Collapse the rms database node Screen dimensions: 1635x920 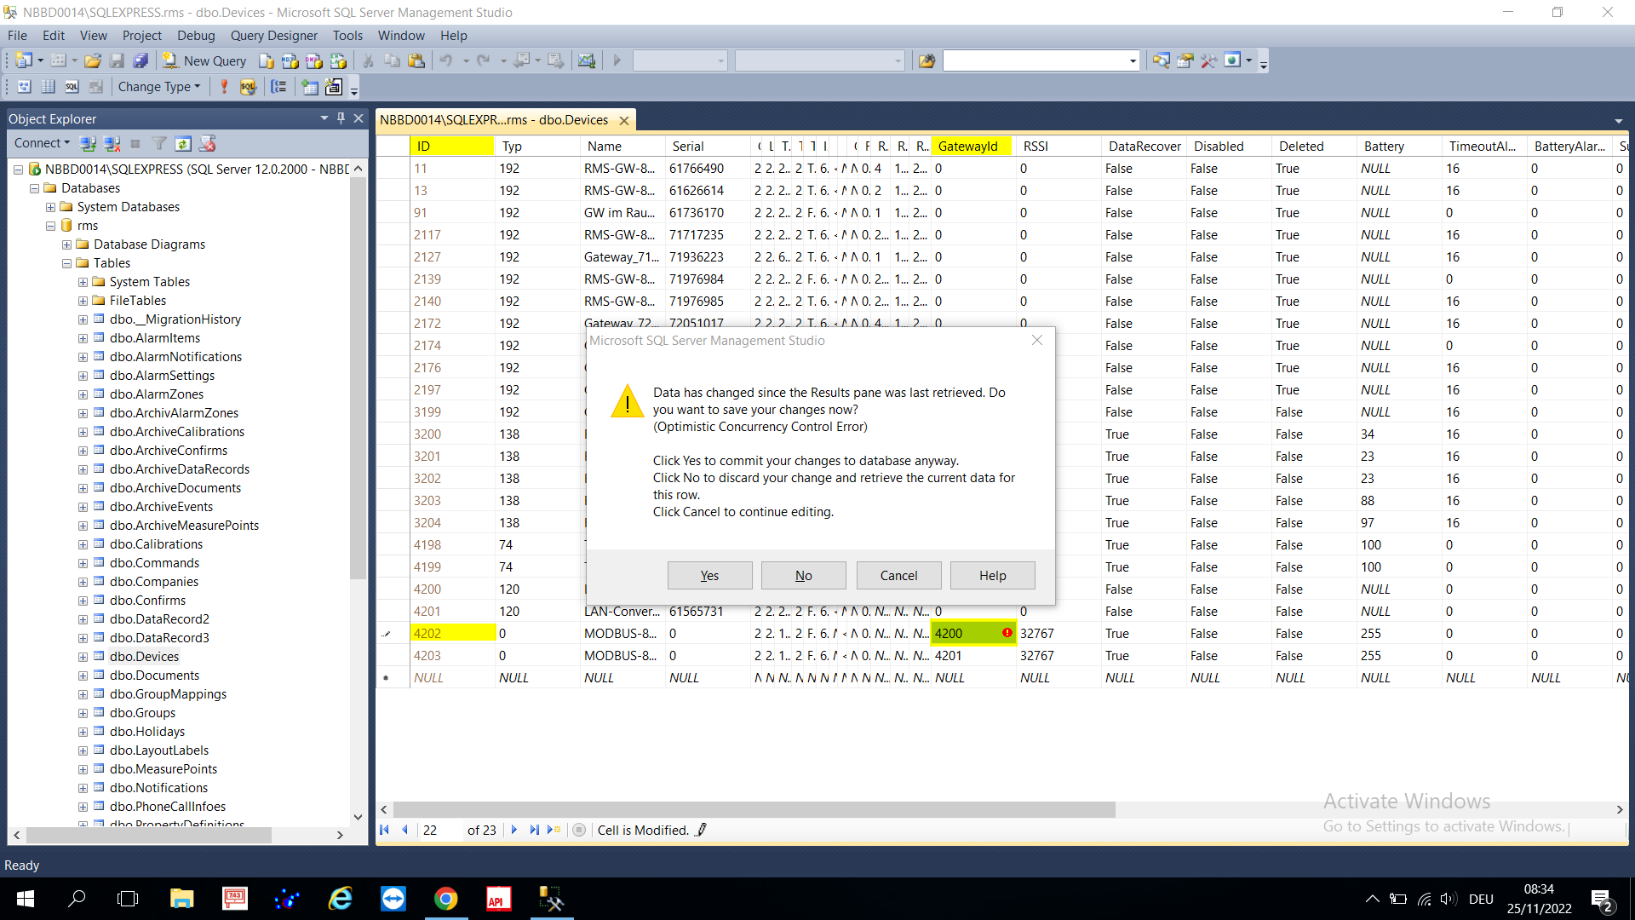50,226
